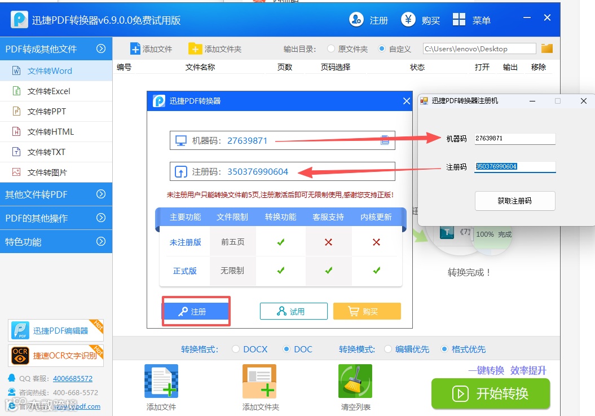The image size is (595, 416).
Task: Browse output folder with yellow folder icon
Action: (x=547, y=48)
